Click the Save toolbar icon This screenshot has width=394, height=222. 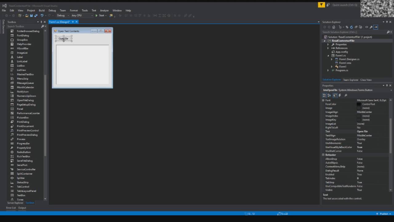point(31,15)
